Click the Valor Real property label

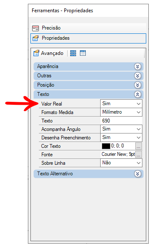[52, 104]
